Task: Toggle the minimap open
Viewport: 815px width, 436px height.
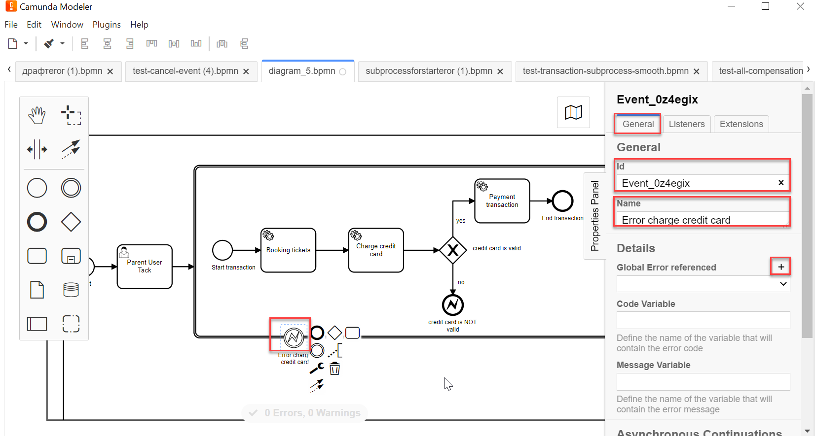Action: click(573, 112)
